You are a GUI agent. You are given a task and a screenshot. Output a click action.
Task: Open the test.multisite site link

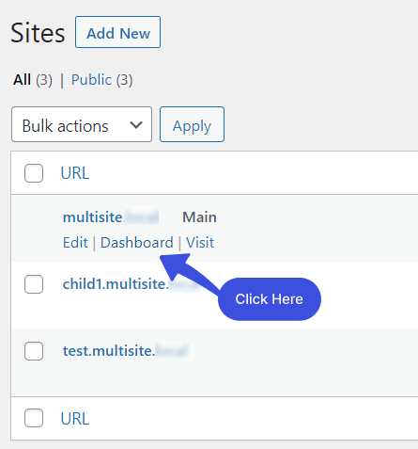click(x=125, y=350)
